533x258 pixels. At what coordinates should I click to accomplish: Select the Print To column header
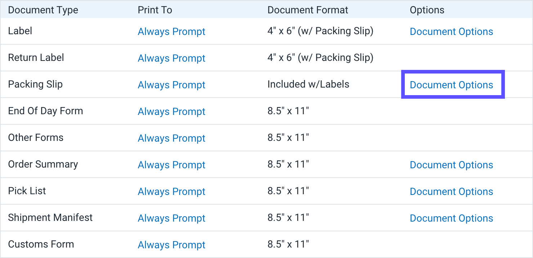[x=155, y=10]
